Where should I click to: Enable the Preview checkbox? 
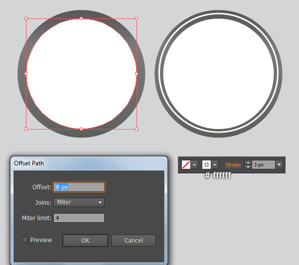click(25, 240)
